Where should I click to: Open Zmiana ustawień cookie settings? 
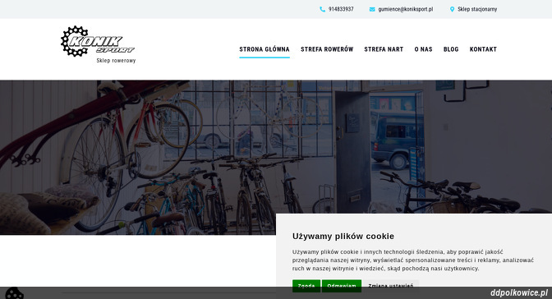(391, 286)
